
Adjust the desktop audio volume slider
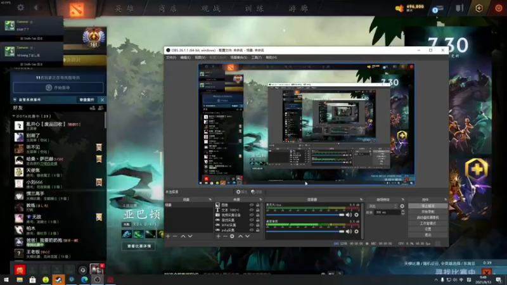tap(305, 231)
